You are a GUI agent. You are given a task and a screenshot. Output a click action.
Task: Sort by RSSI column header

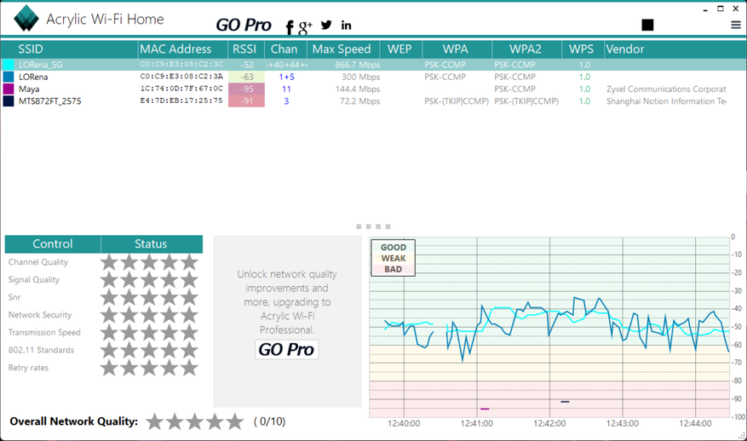point(246,49)
